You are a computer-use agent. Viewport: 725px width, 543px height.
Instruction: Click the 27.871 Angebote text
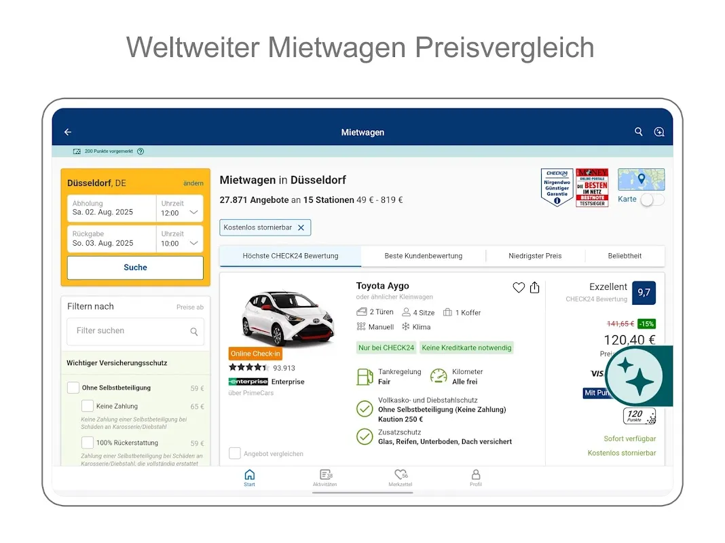click(x=255, y=200)
